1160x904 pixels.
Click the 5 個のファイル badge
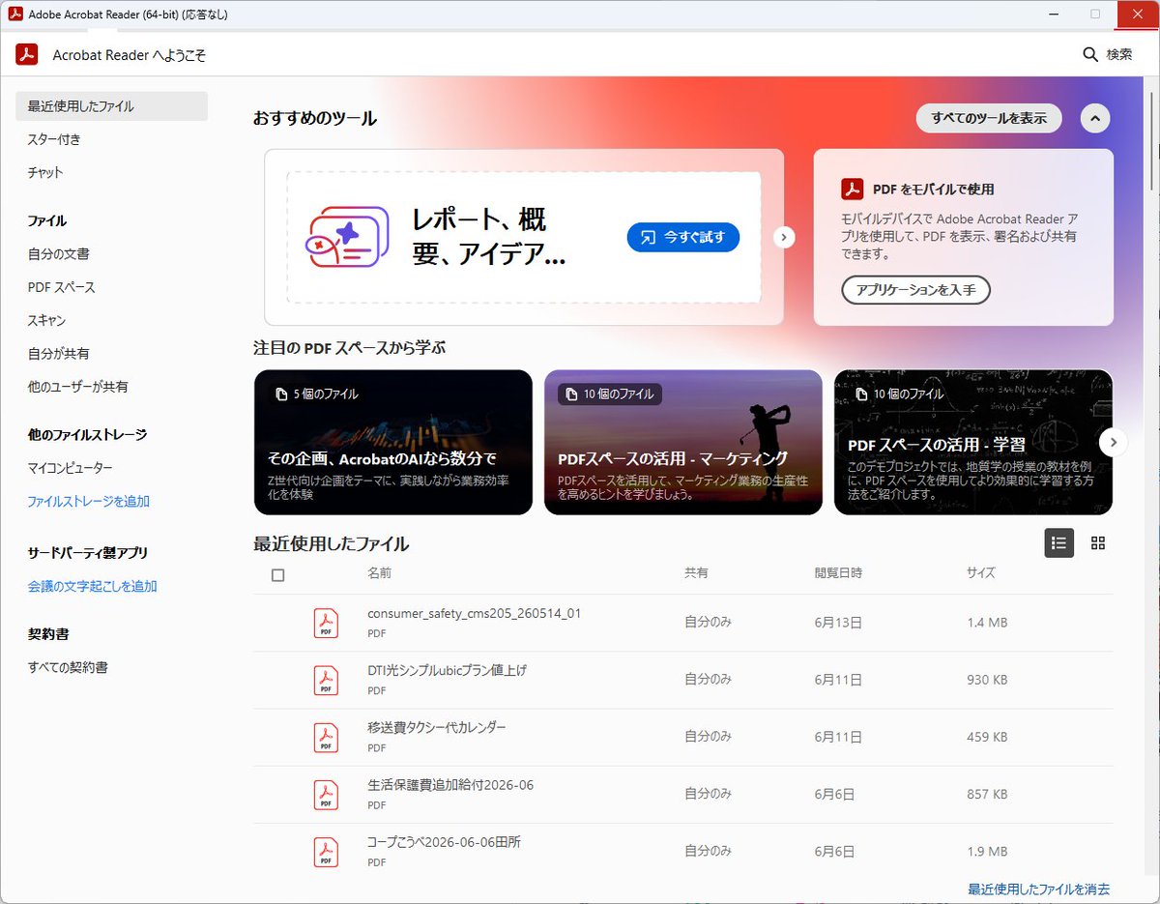point(317,394)
